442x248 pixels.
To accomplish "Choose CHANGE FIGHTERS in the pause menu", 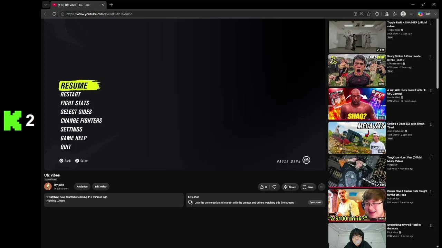I will point(81,121).
